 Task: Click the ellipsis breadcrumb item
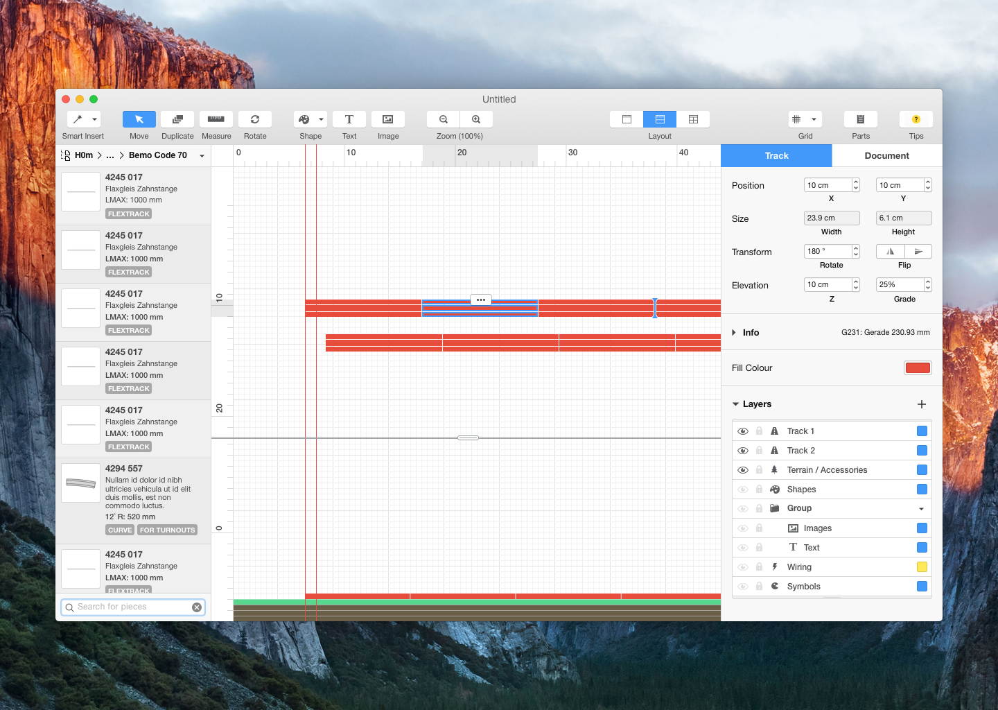point(110,155)
